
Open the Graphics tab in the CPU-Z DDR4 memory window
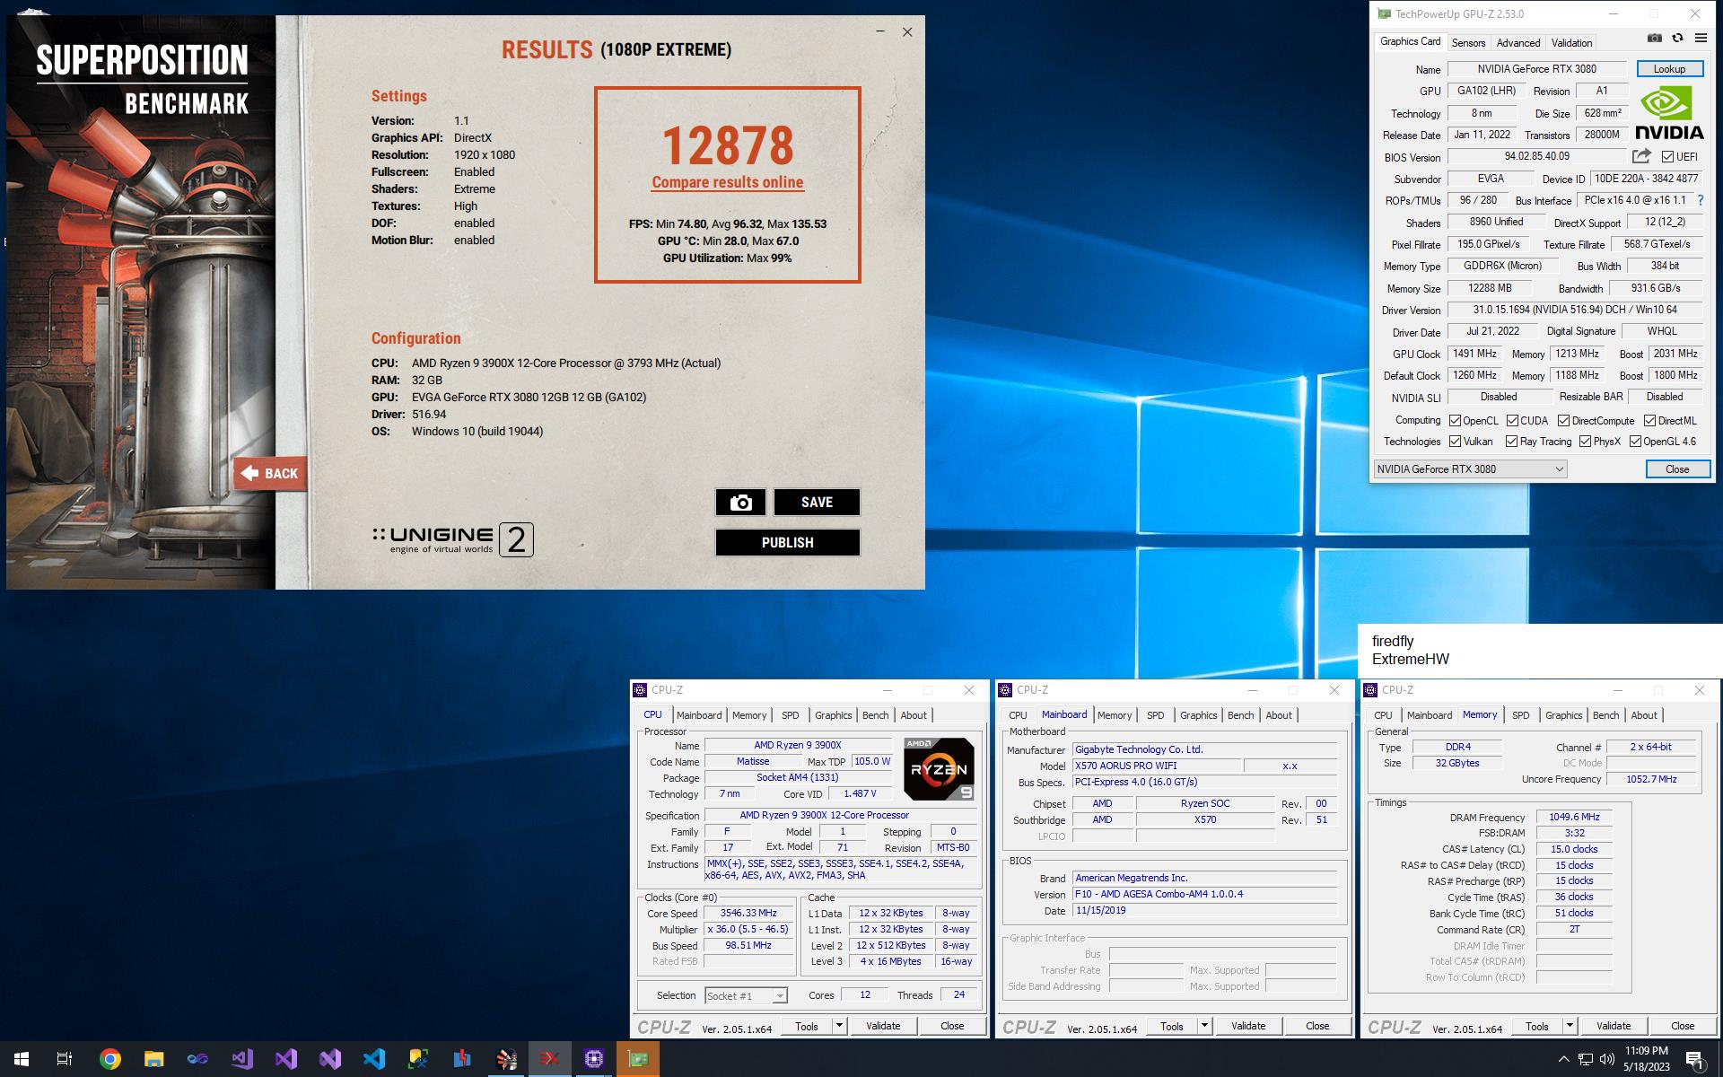[1563, 715]
